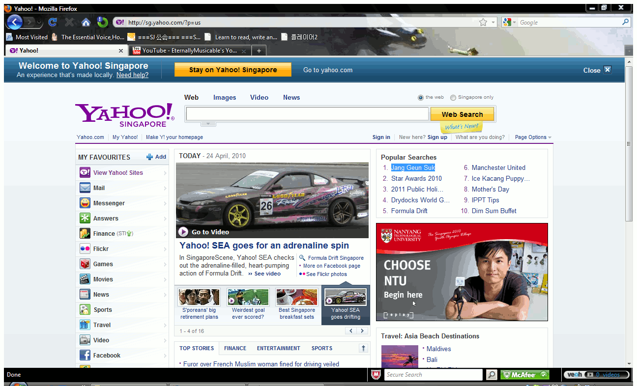Follow the Go to yahoo.com link
The width and height of the screenshot is (637, 386).
(x=328, y=70)
